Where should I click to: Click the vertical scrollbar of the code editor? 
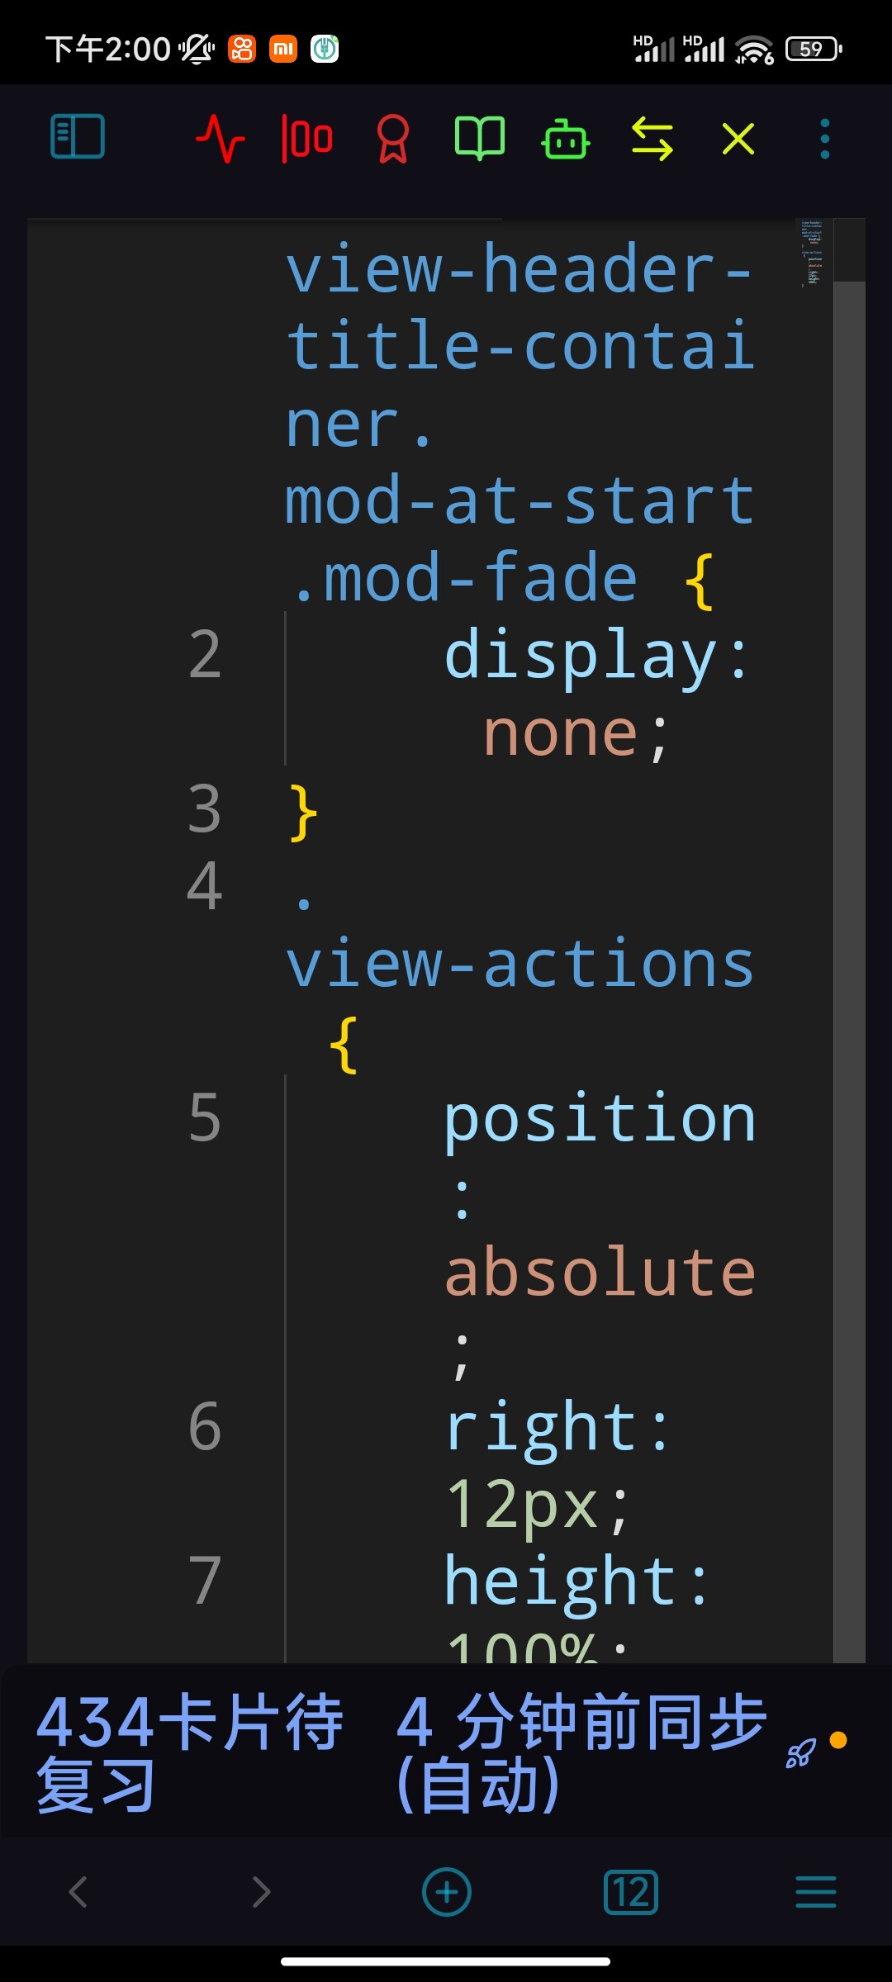click(x=849, y=941)
